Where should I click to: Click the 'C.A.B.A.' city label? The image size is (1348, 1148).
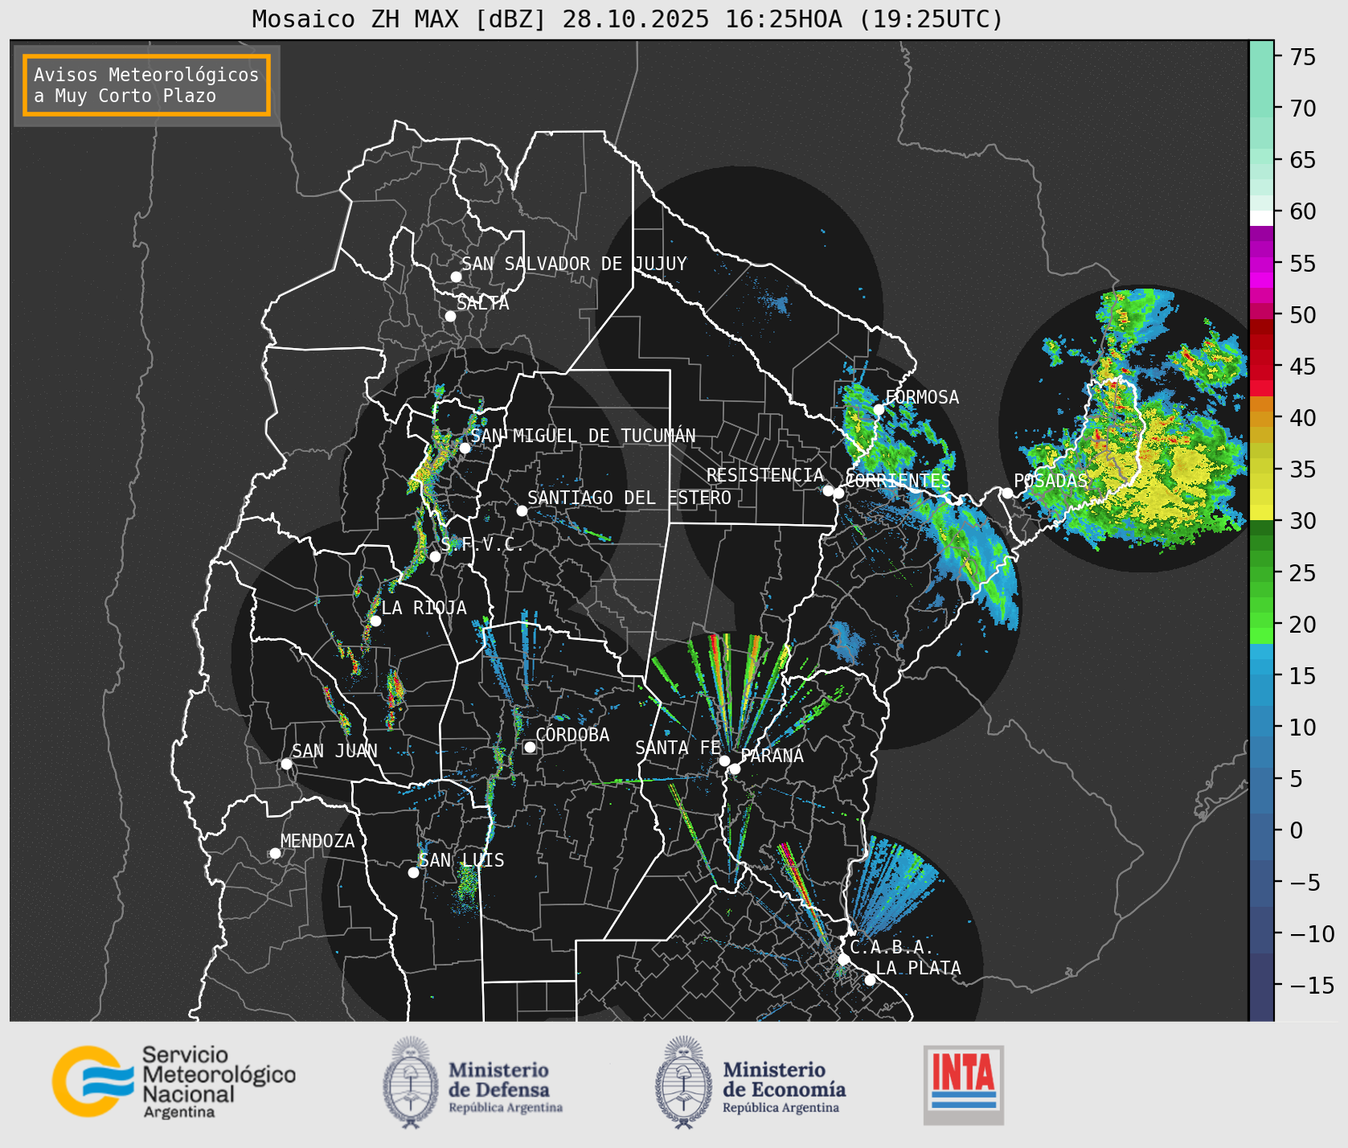click(x=891, y=947)
